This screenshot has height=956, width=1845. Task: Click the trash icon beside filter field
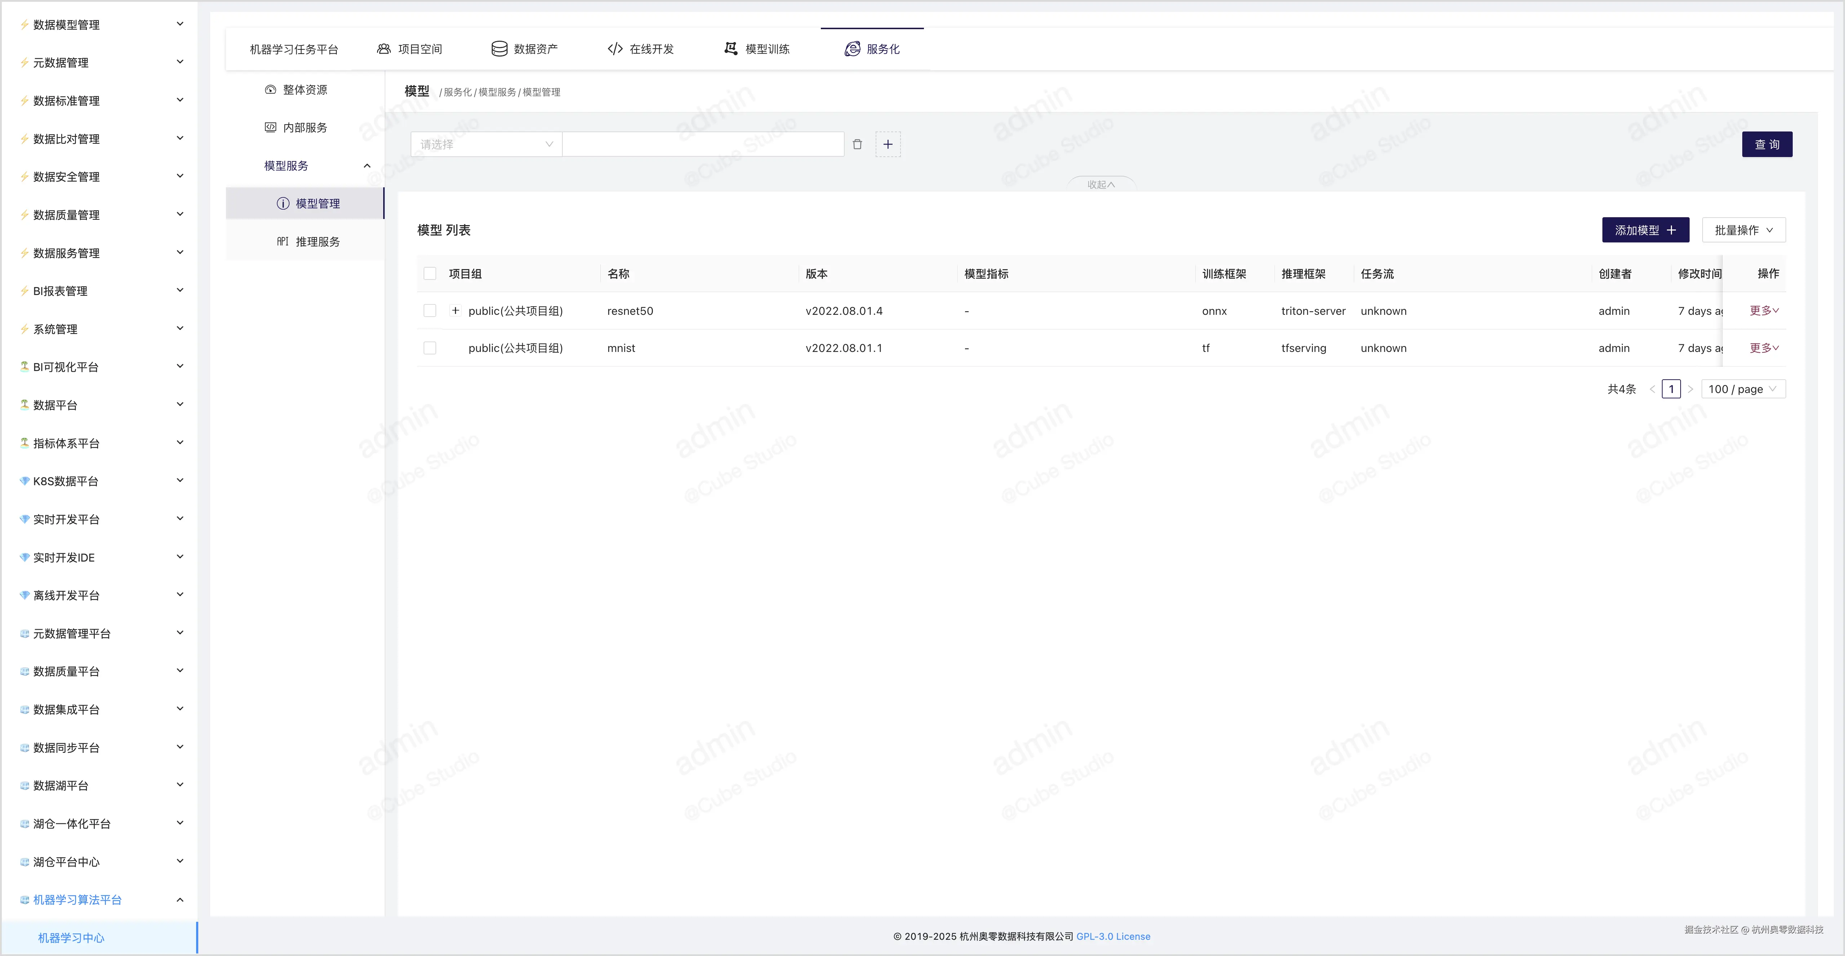[x=857, y=144]
